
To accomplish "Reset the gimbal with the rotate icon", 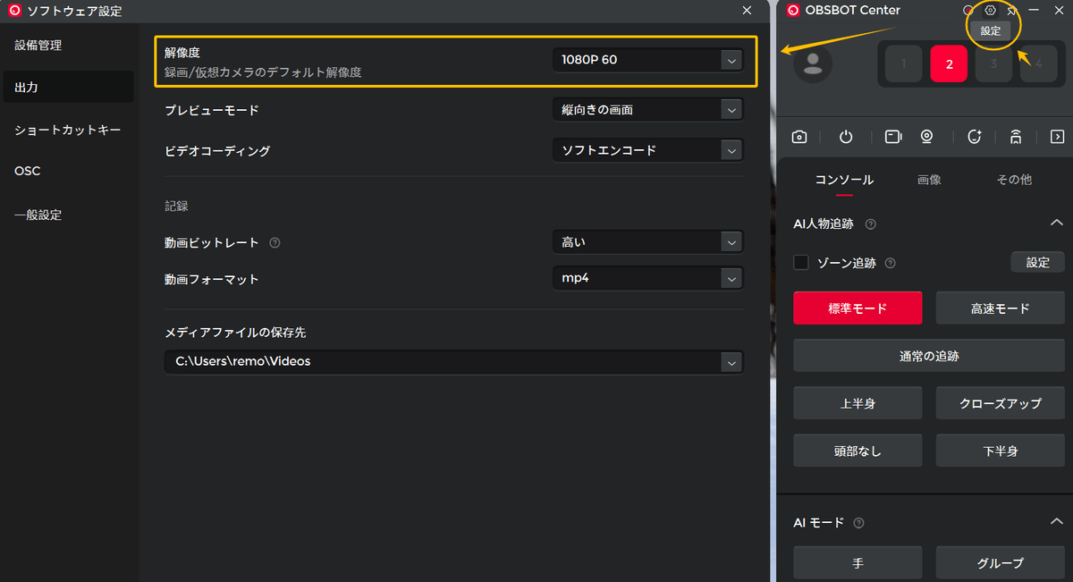I will point(975,136).
